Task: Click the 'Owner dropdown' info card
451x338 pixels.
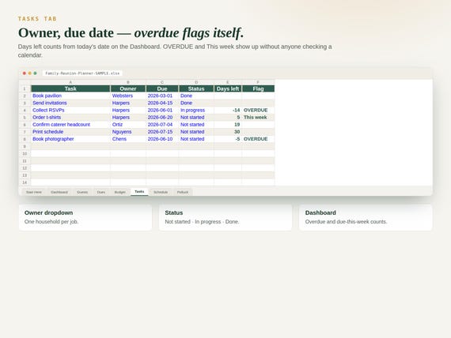Action: pyautogui.click(x=85, y=217)
